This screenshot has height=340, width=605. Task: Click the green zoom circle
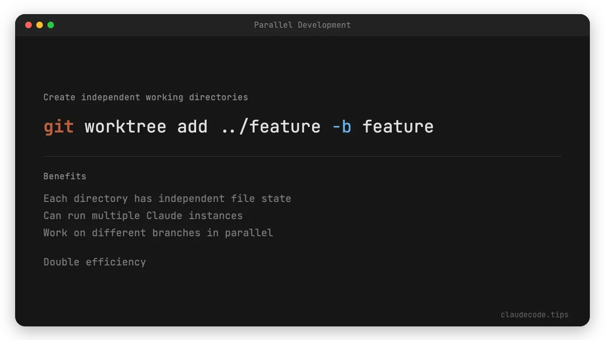coord(50,24)
